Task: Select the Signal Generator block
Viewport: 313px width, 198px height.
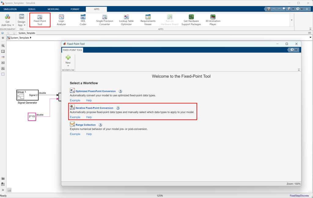Action: click(27, 95)
